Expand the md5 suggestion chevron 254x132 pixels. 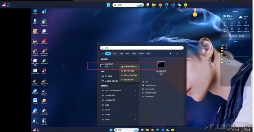[x=135, y=105]
